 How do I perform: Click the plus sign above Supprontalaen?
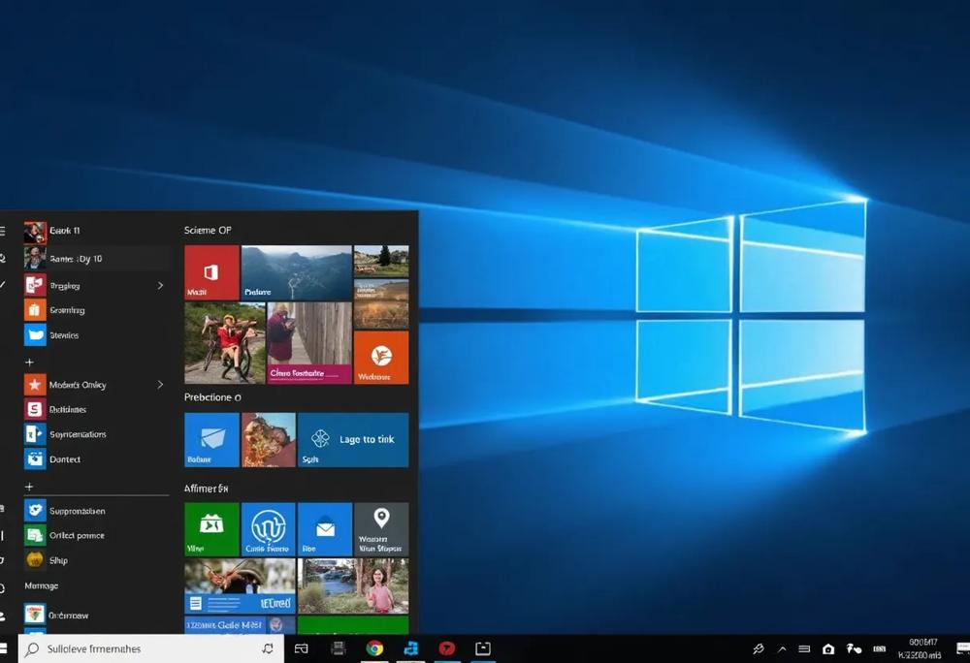click(29, 487)
